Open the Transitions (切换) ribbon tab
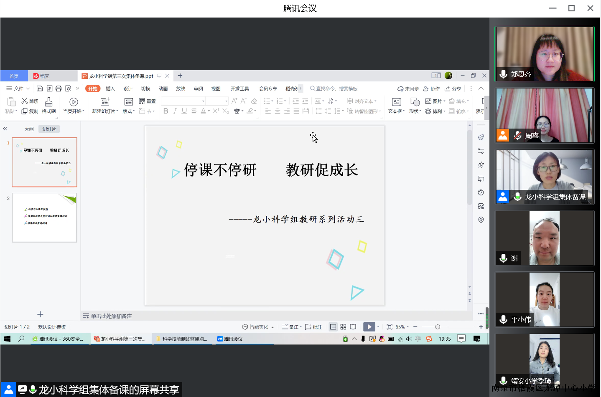This screenshot has height=397, width=601. tap(145, 89)
